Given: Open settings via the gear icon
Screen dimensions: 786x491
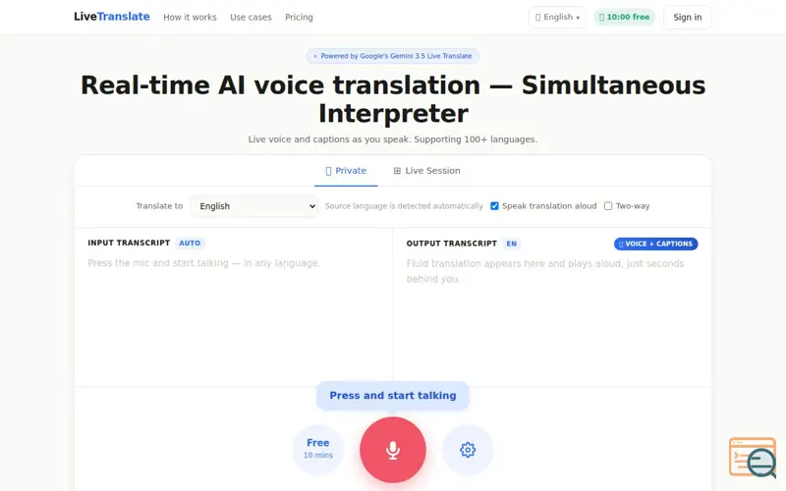Looking at the screenshot, I should (468, 450).
